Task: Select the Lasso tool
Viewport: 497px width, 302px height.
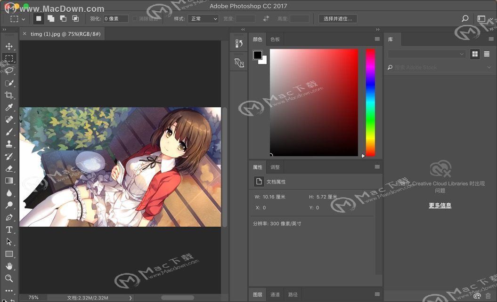Action: 9,70
